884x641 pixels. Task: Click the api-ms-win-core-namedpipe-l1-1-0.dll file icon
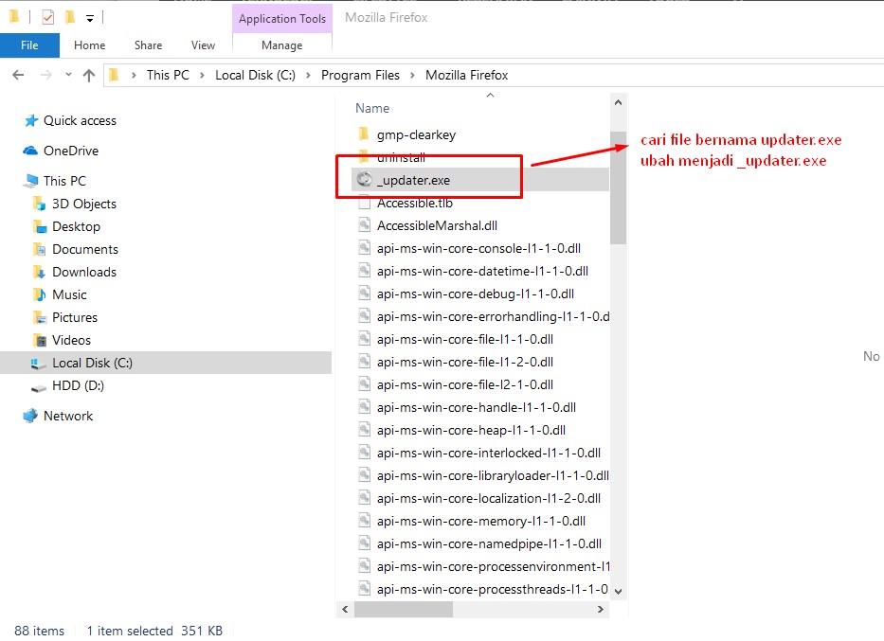[x=364, y=543]
